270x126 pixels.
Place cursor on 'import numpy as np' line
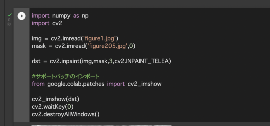tap(60, 16)
